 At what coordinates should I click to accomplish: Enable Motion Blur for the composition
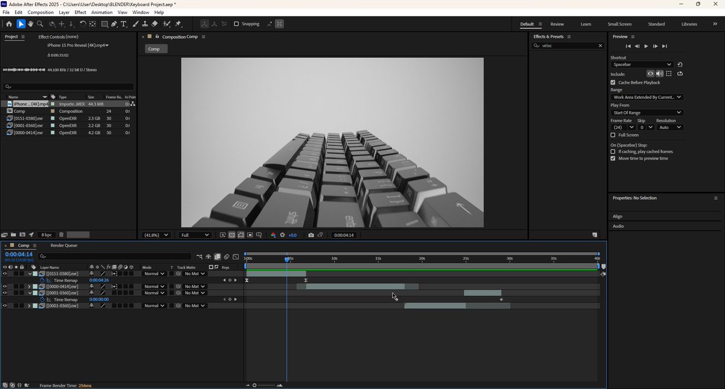[227, 257]
